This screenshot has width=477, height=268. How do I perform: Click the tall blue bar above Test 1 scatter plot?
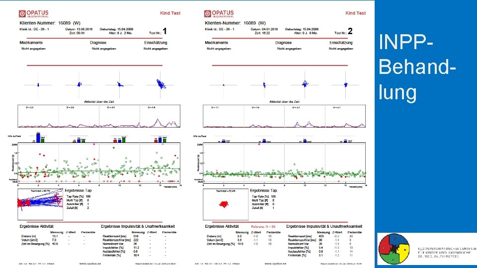pos(38,137)
